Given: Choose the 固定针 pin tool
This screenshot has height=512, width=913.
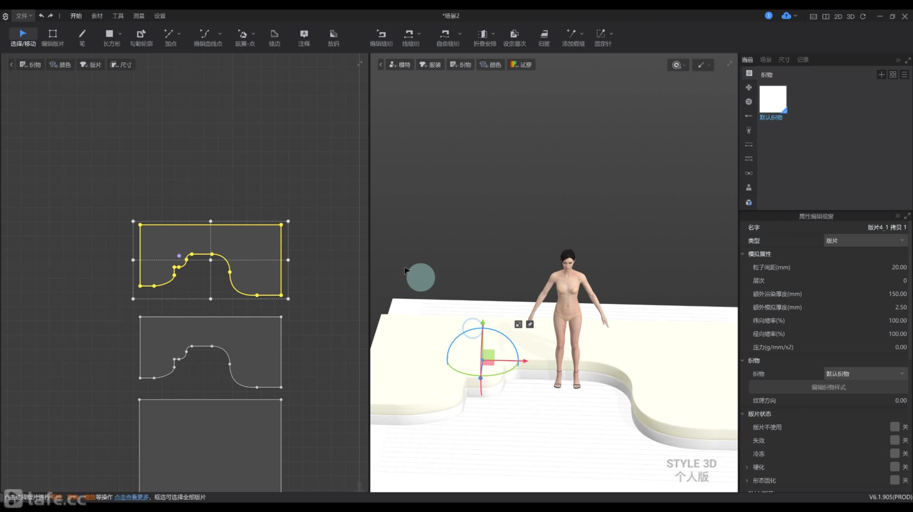Looking at the screenshot, I should click(603, 38).
